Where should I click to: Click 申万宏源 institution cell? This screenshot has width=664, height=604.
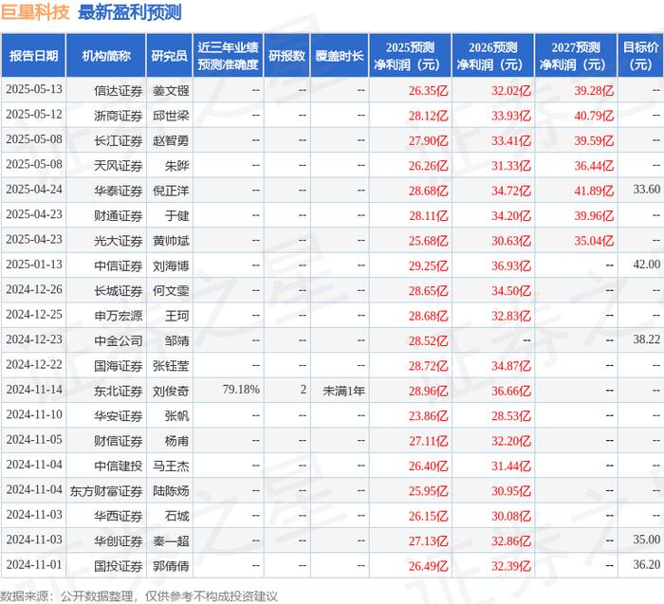[119, 316]
